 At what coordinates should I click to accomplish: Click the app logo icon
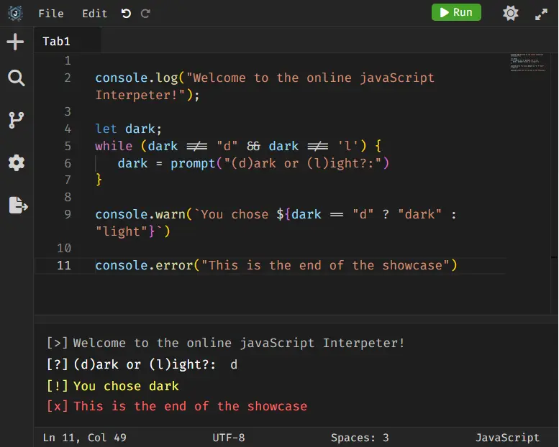tap(15, 13)
